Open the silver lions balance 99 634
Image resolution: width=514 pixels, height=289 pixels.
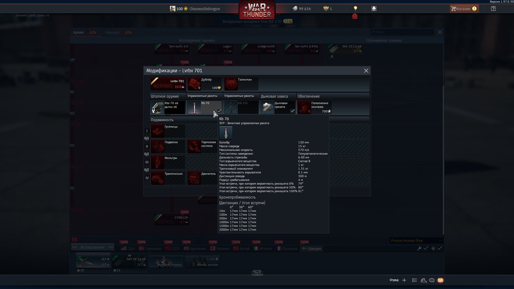(x=301, y=8)
